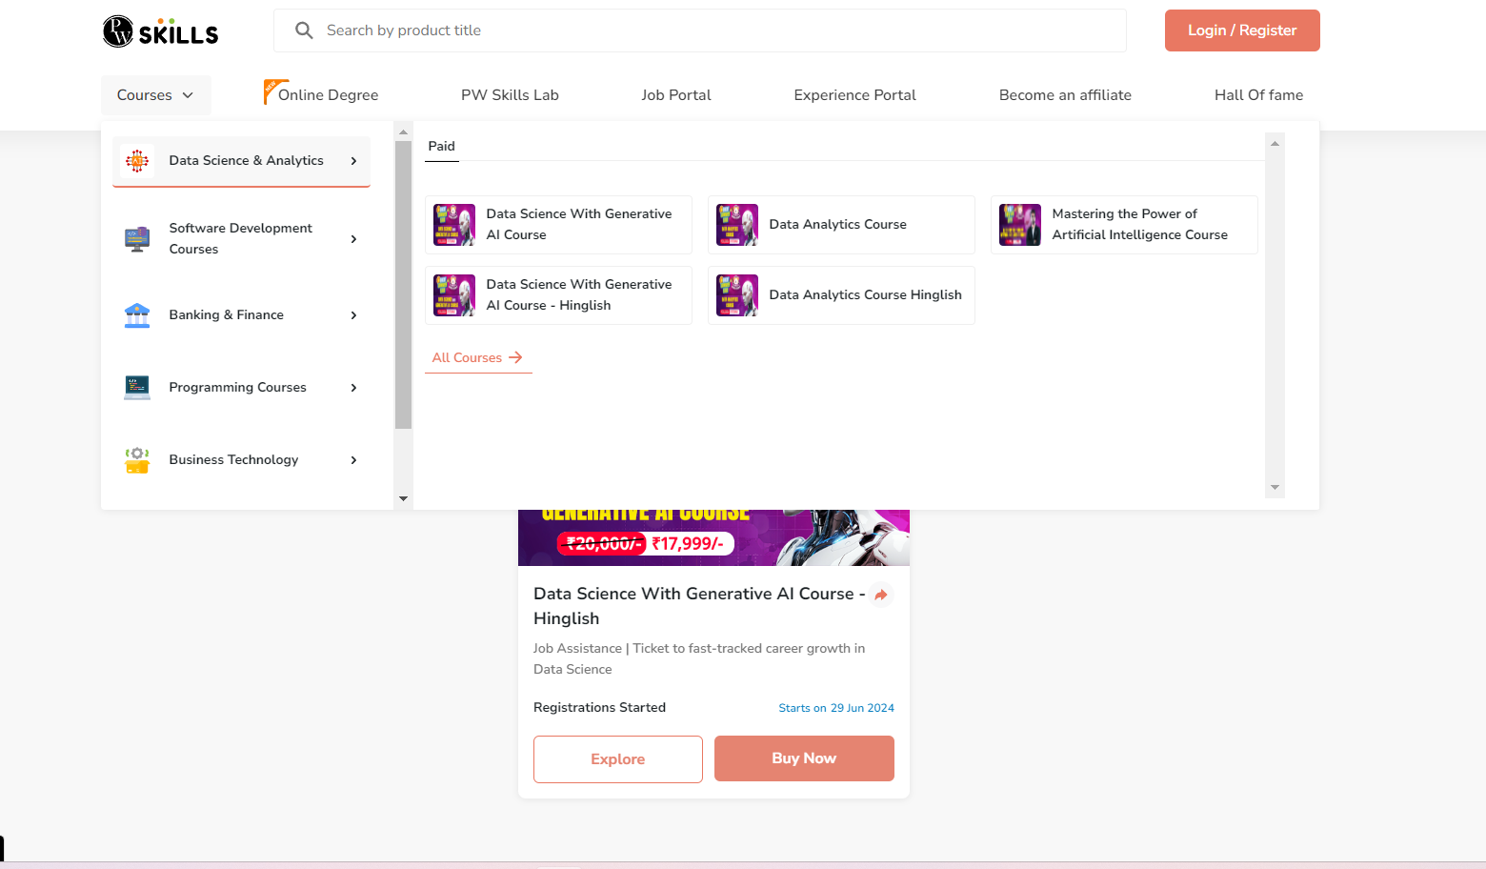Click the Programming Courses laptop icon

pyautogui.click(x=137, y=388)
